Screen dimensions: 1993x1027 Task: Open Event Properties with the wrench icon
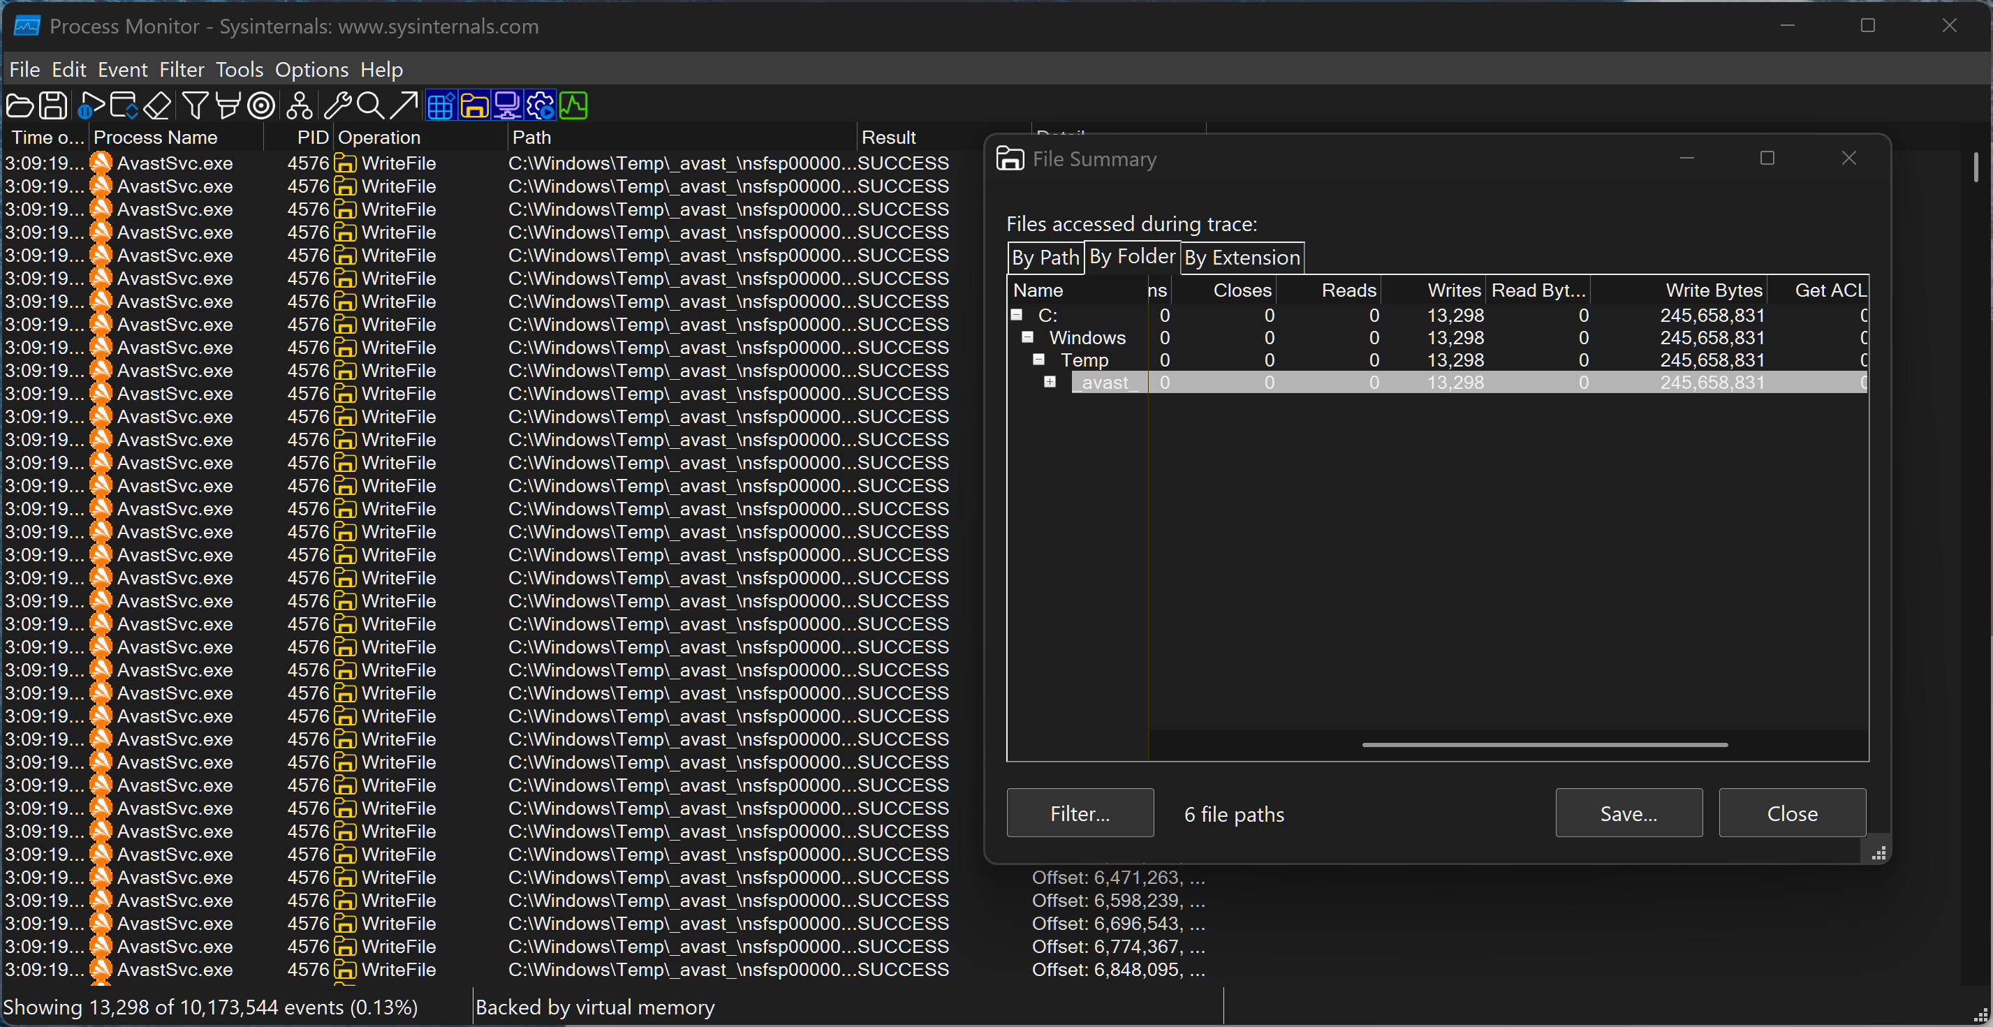pos(337,106)
